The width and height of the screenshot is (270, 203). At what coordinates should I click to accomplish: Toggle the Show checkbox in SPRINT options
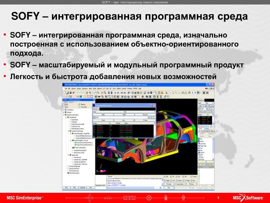tap(63, 107)
